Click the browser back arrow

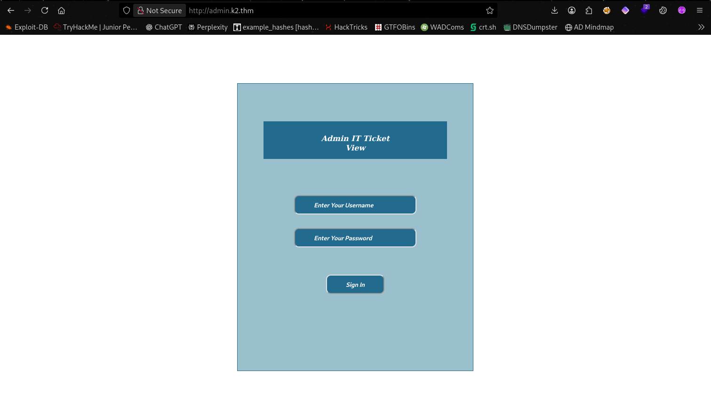click(x=11, y=10)
